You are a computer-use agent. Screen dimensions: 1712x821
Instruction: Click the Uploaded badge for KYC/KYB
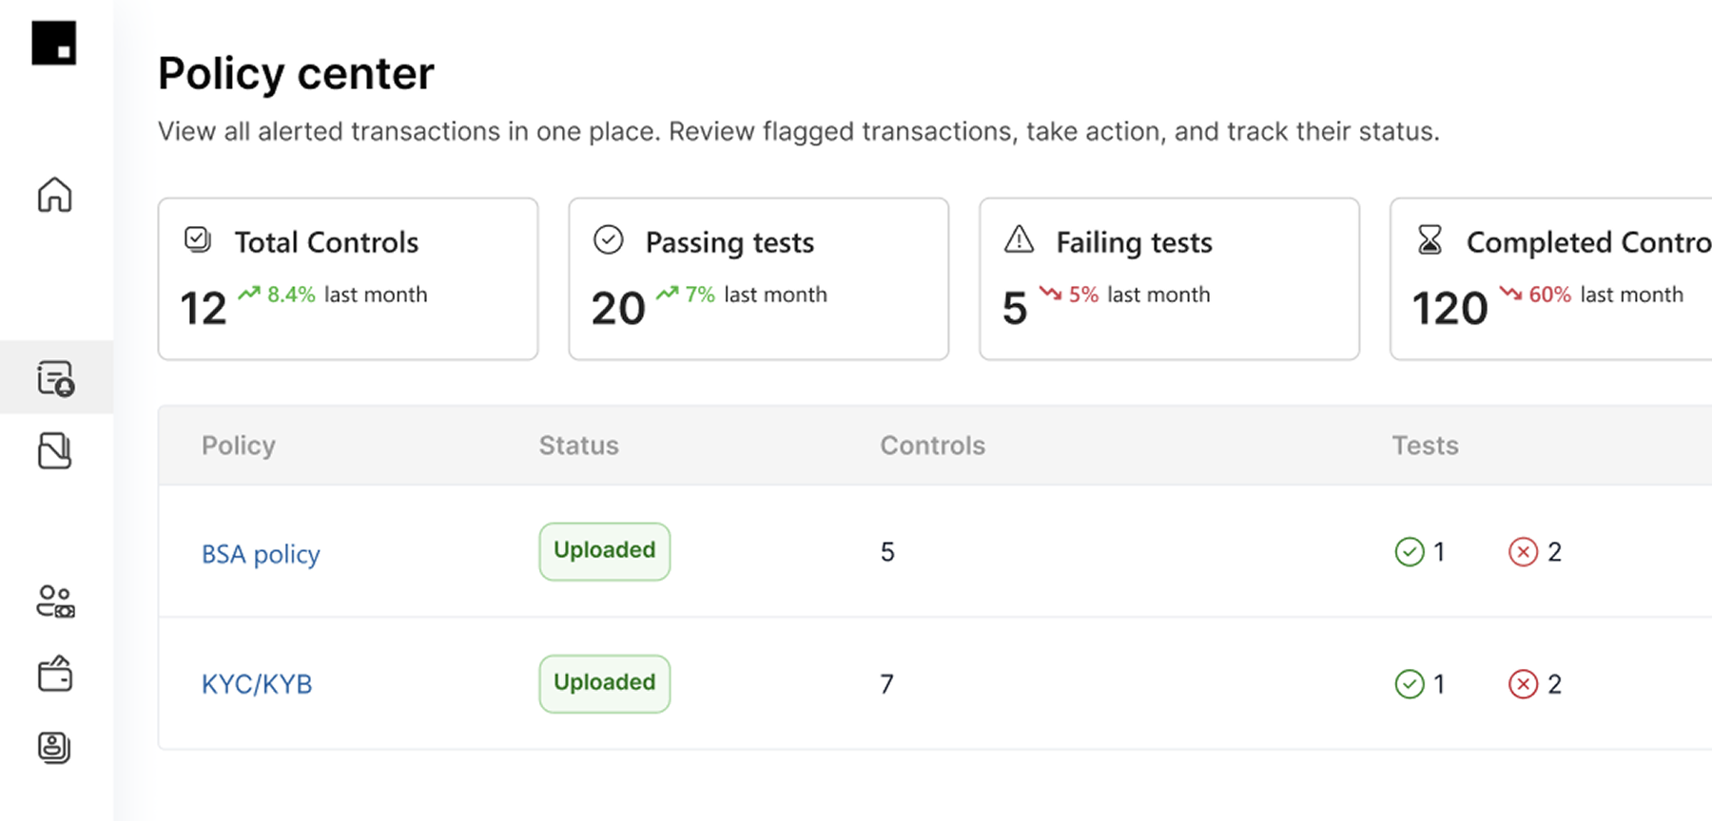click(x=605, y=683)
